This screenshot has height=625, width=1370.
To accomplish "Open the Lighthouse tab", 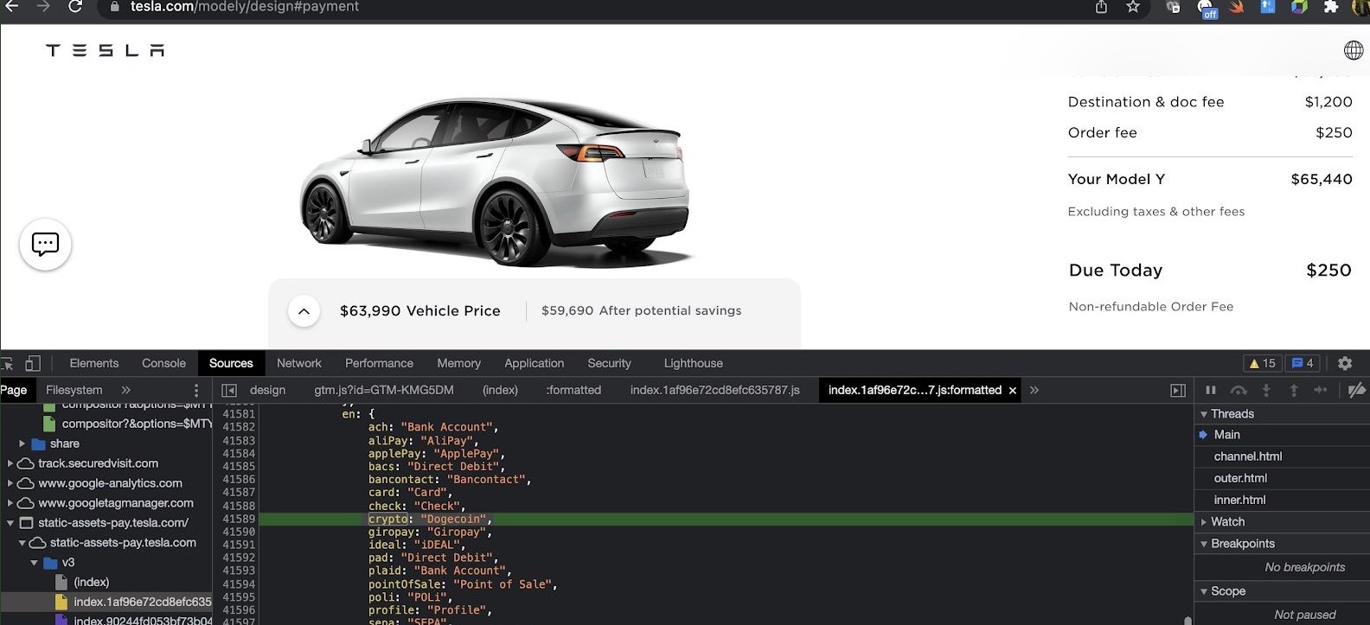I will [x=694, y=363].
